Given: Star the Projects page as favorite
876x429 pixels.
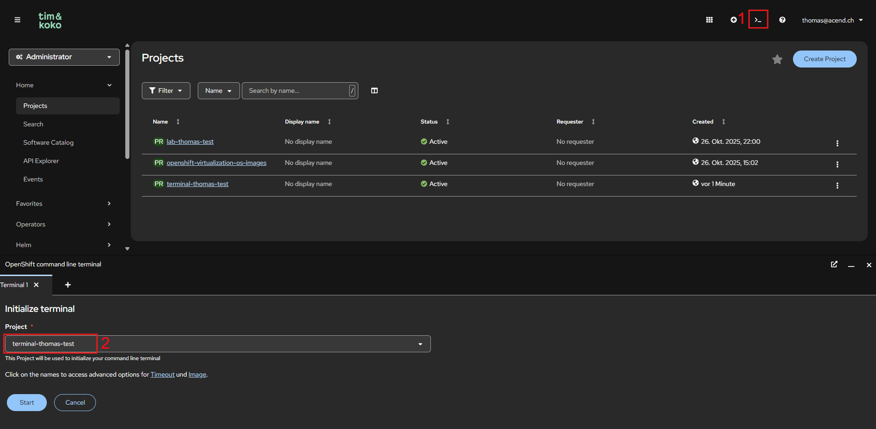Looking at the screenshot, I should 777,59.
